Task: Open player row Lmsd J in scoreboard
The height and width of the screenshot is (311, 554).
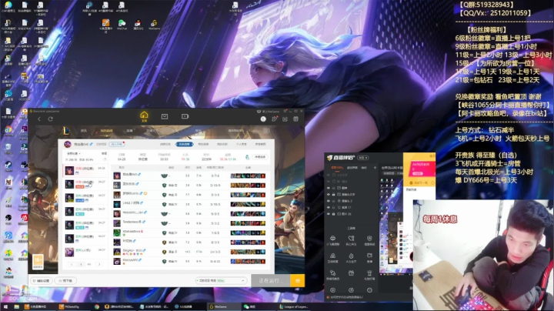Action: [x=189, y=204]
